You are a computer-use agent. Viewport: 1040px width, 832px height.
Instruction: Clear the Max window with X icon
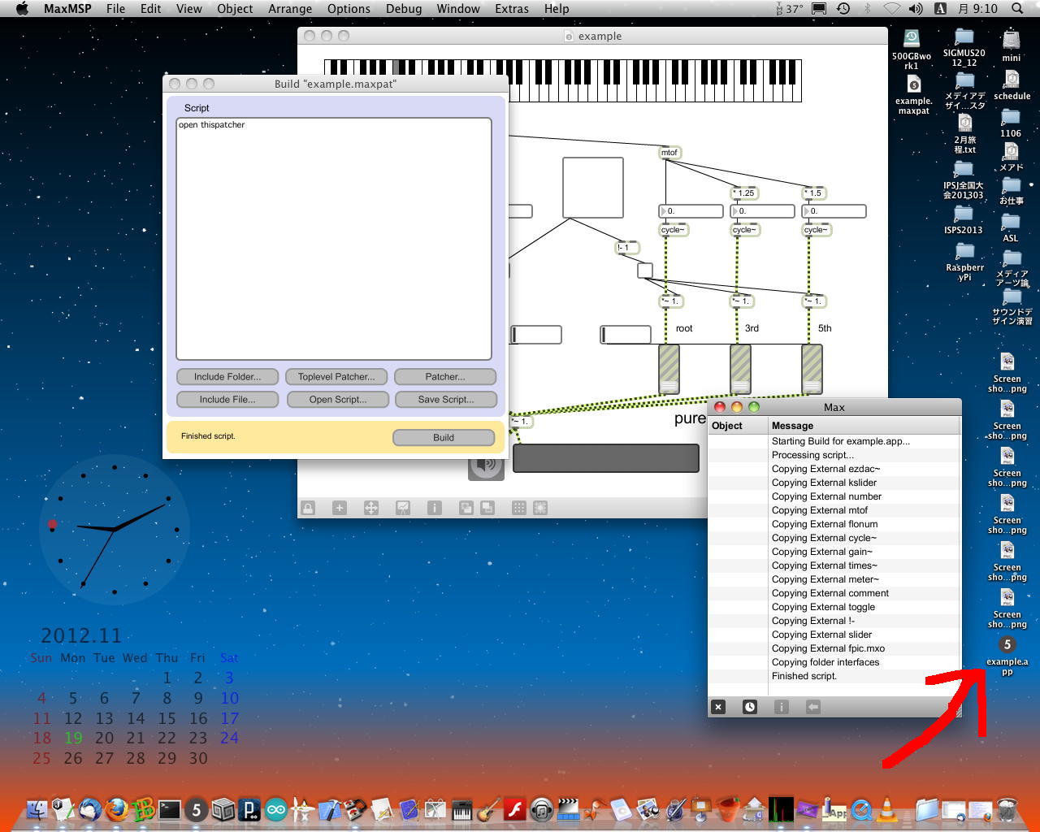tap(718, 707)
